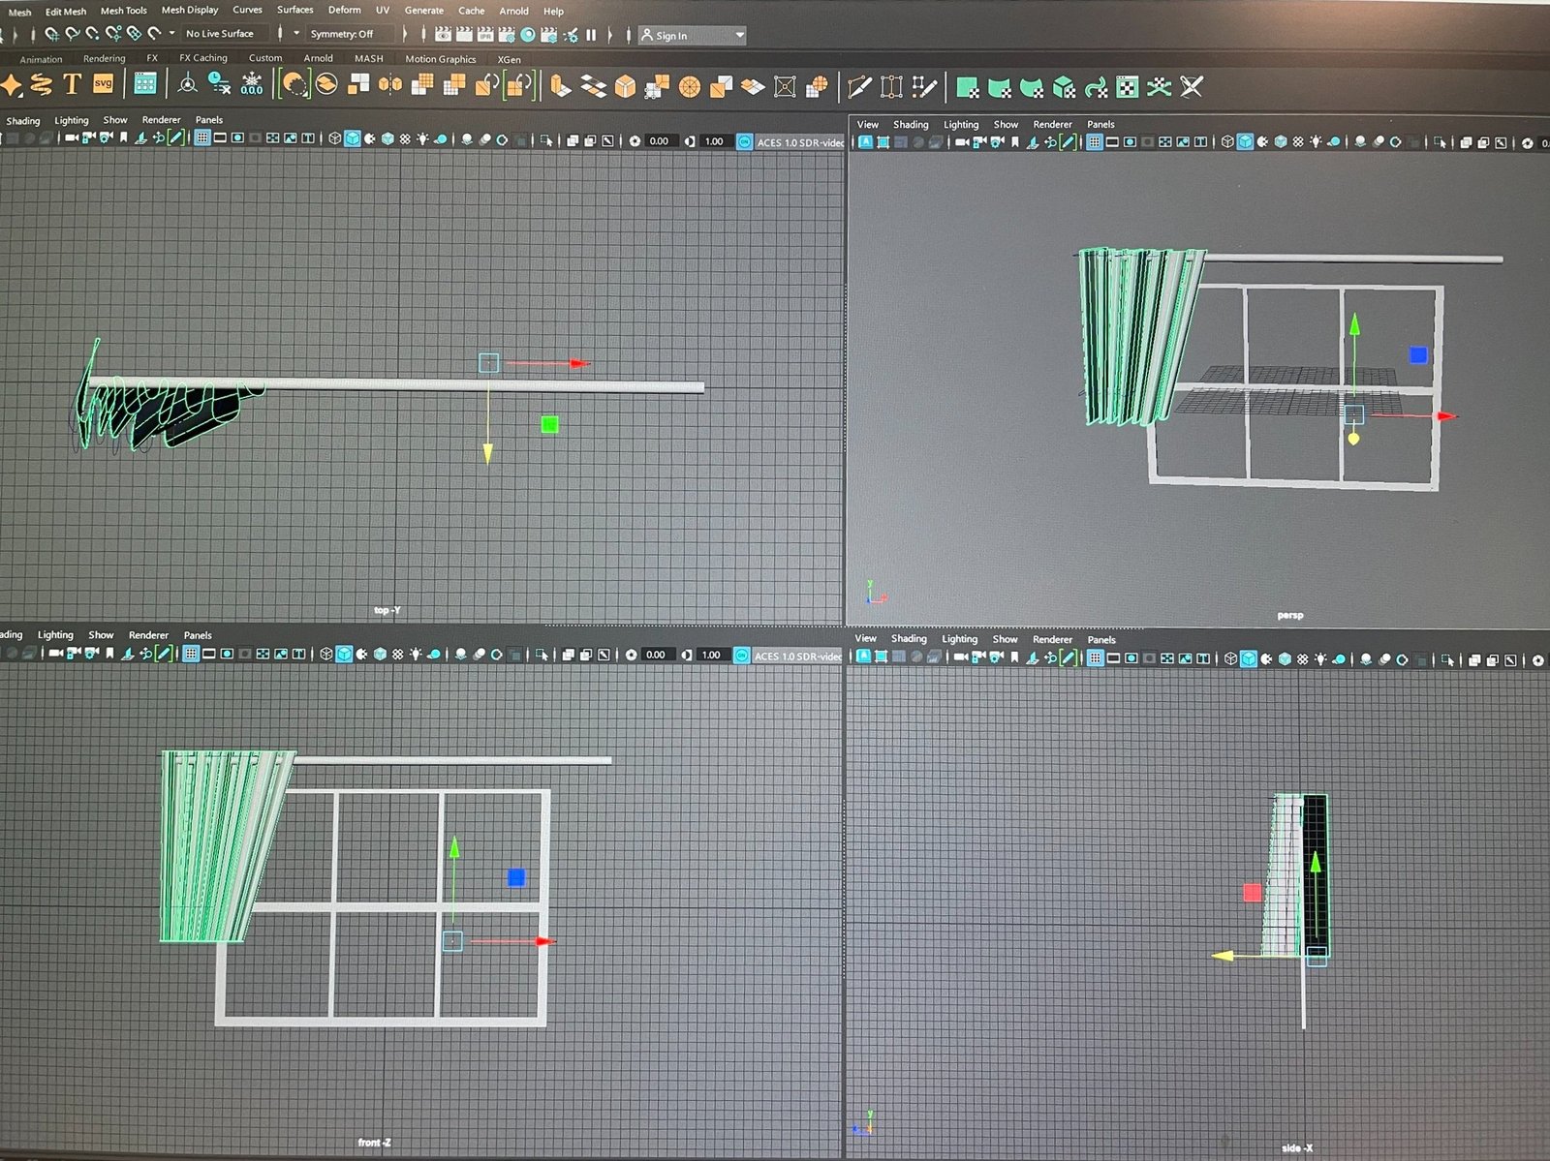Open the snap options small dropdown arrow

(x=172, y=33)
